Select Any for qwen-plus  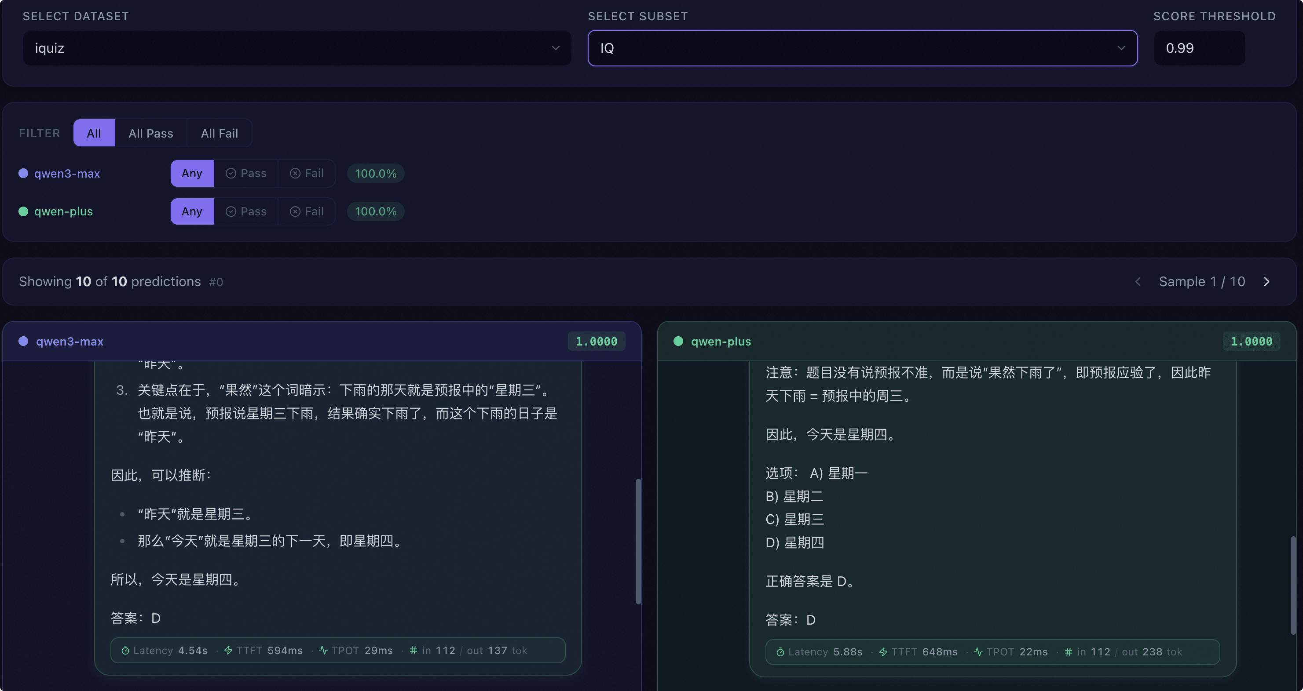(x=192, y=211)
